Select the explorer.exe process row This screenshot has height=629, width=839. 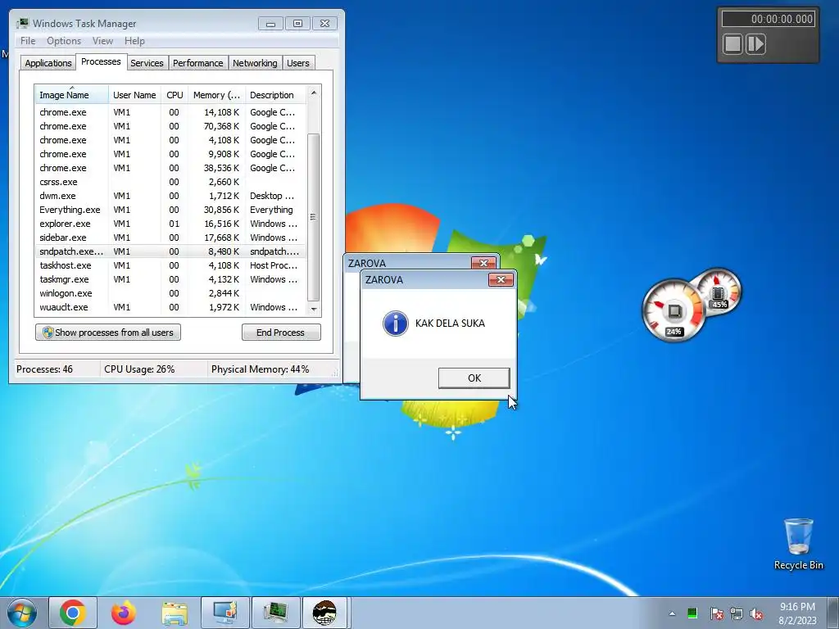pos(170,224)
